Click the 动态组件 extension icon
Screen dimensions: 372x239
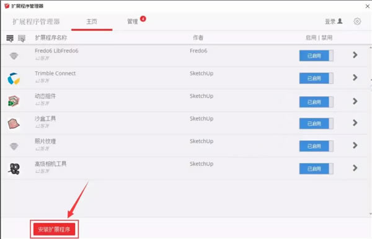(x=14, y=101)
